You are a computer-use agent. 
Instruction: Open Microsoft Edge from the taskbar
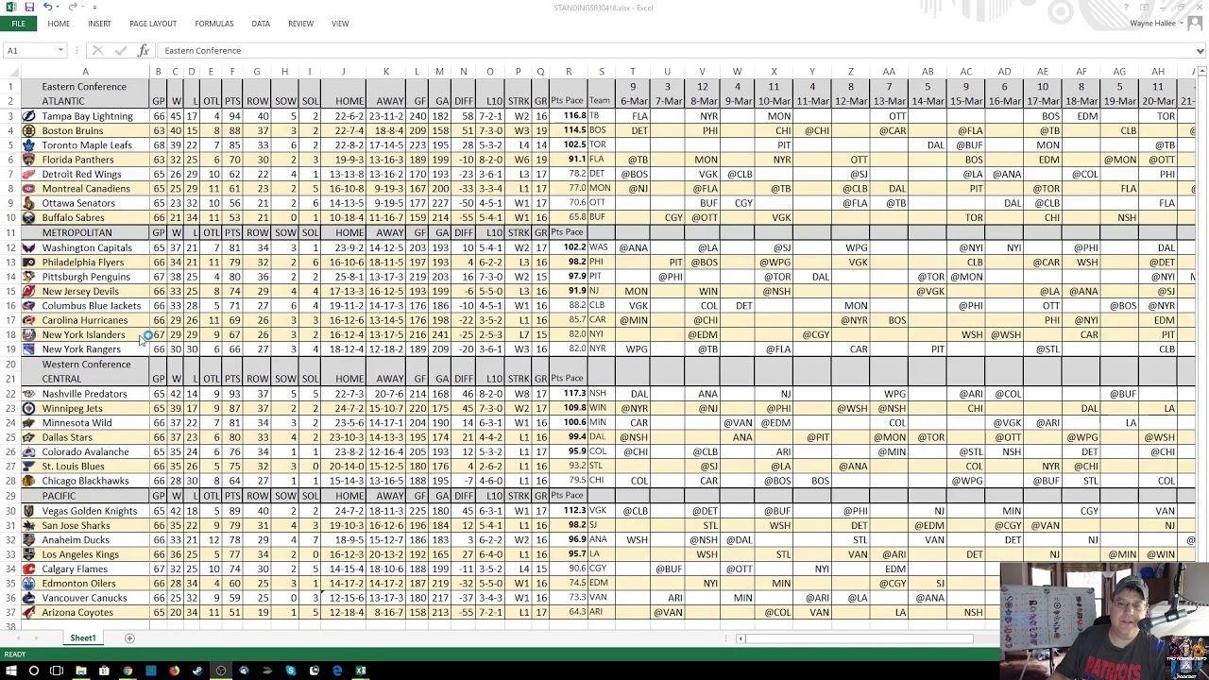tap(337, 671)
